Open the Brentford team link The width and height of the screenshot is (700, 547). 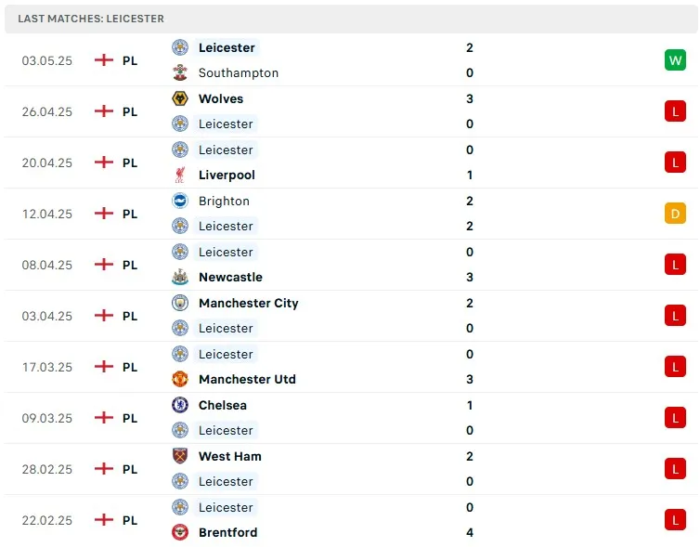pyautogui.click(x=227, y=533)
